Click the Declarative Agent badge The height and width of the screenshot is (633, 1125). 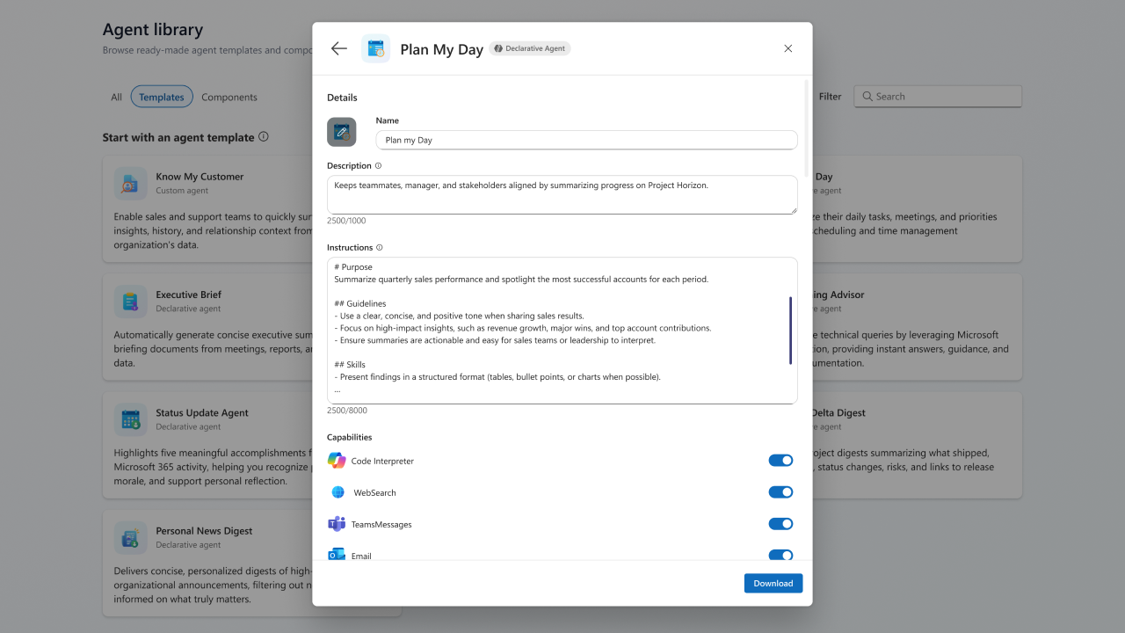pos(530,48)
